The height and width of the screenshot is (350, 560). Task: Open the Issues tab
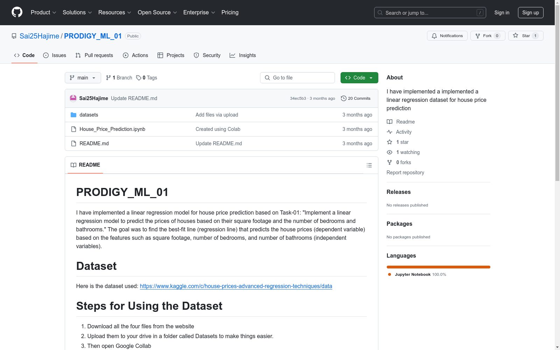55,55
